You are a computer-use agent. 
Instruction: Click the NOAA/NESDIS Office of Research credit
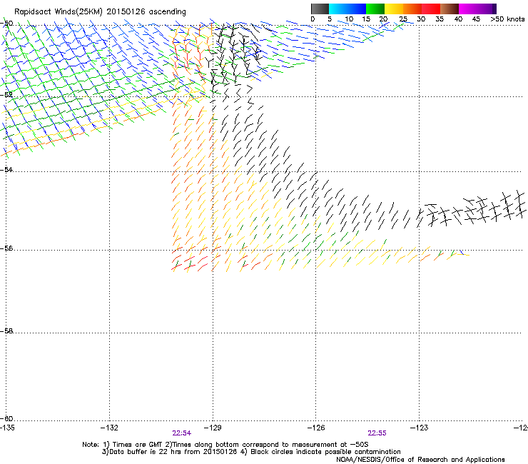(420, 460)
